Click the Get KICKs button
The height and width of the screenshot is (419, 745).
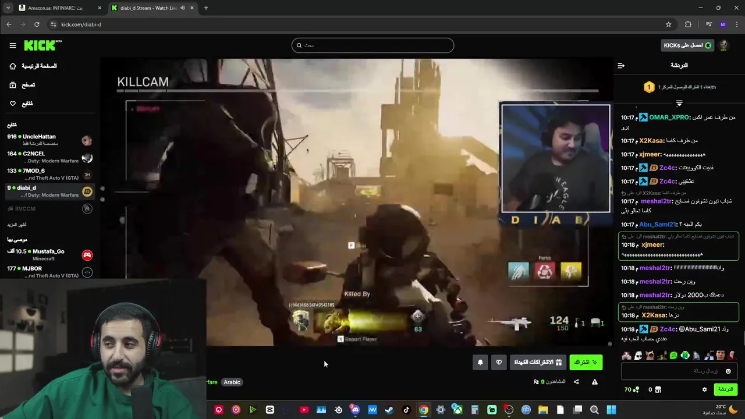coord(688,45)
